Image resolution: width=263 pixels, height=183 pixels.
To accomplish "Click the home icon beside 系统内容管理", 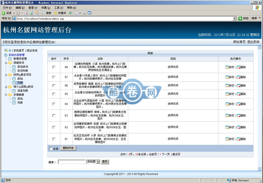I will (x=6, y=55).
